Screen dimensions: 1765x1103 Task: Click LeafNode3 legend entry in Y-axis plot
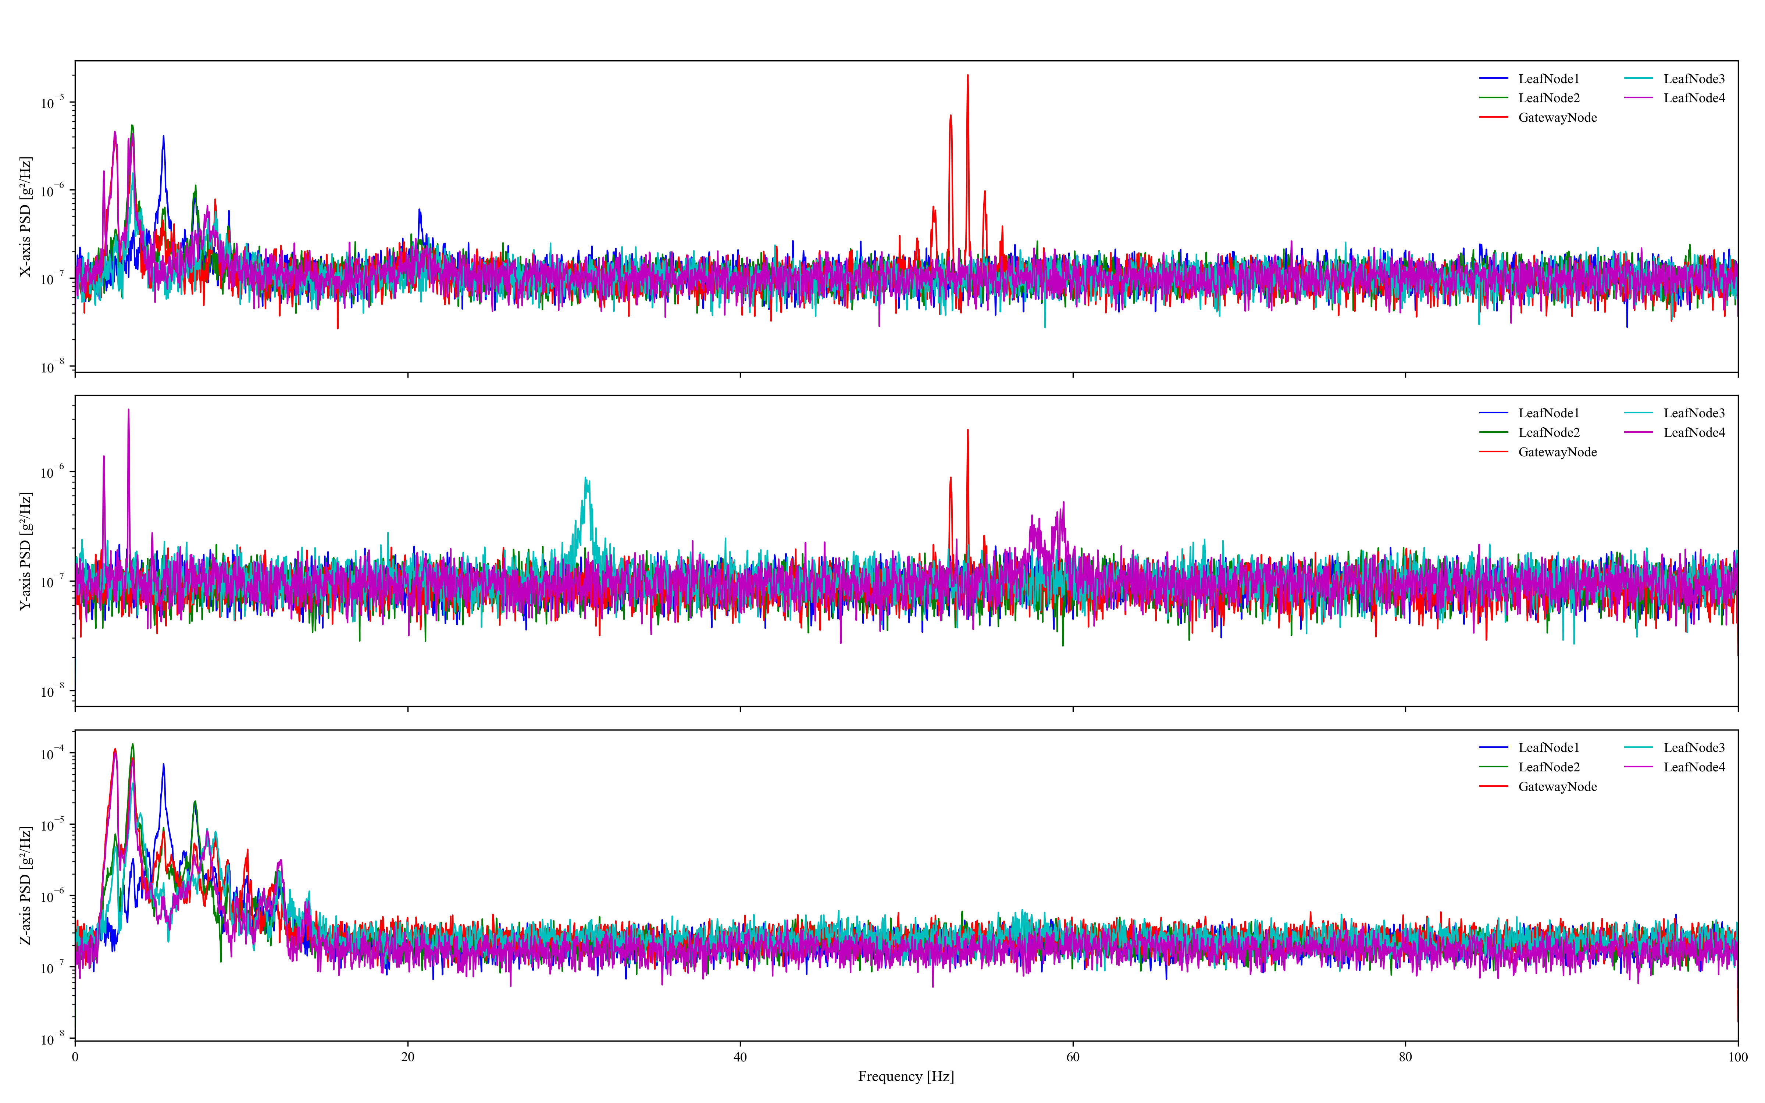point(1694,413)
